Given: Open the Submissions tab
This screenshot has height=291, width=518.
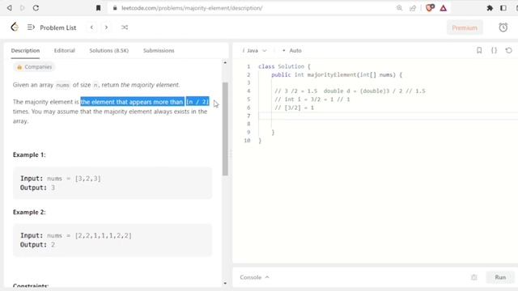Looking at the screenshot, I should [159, 50].
